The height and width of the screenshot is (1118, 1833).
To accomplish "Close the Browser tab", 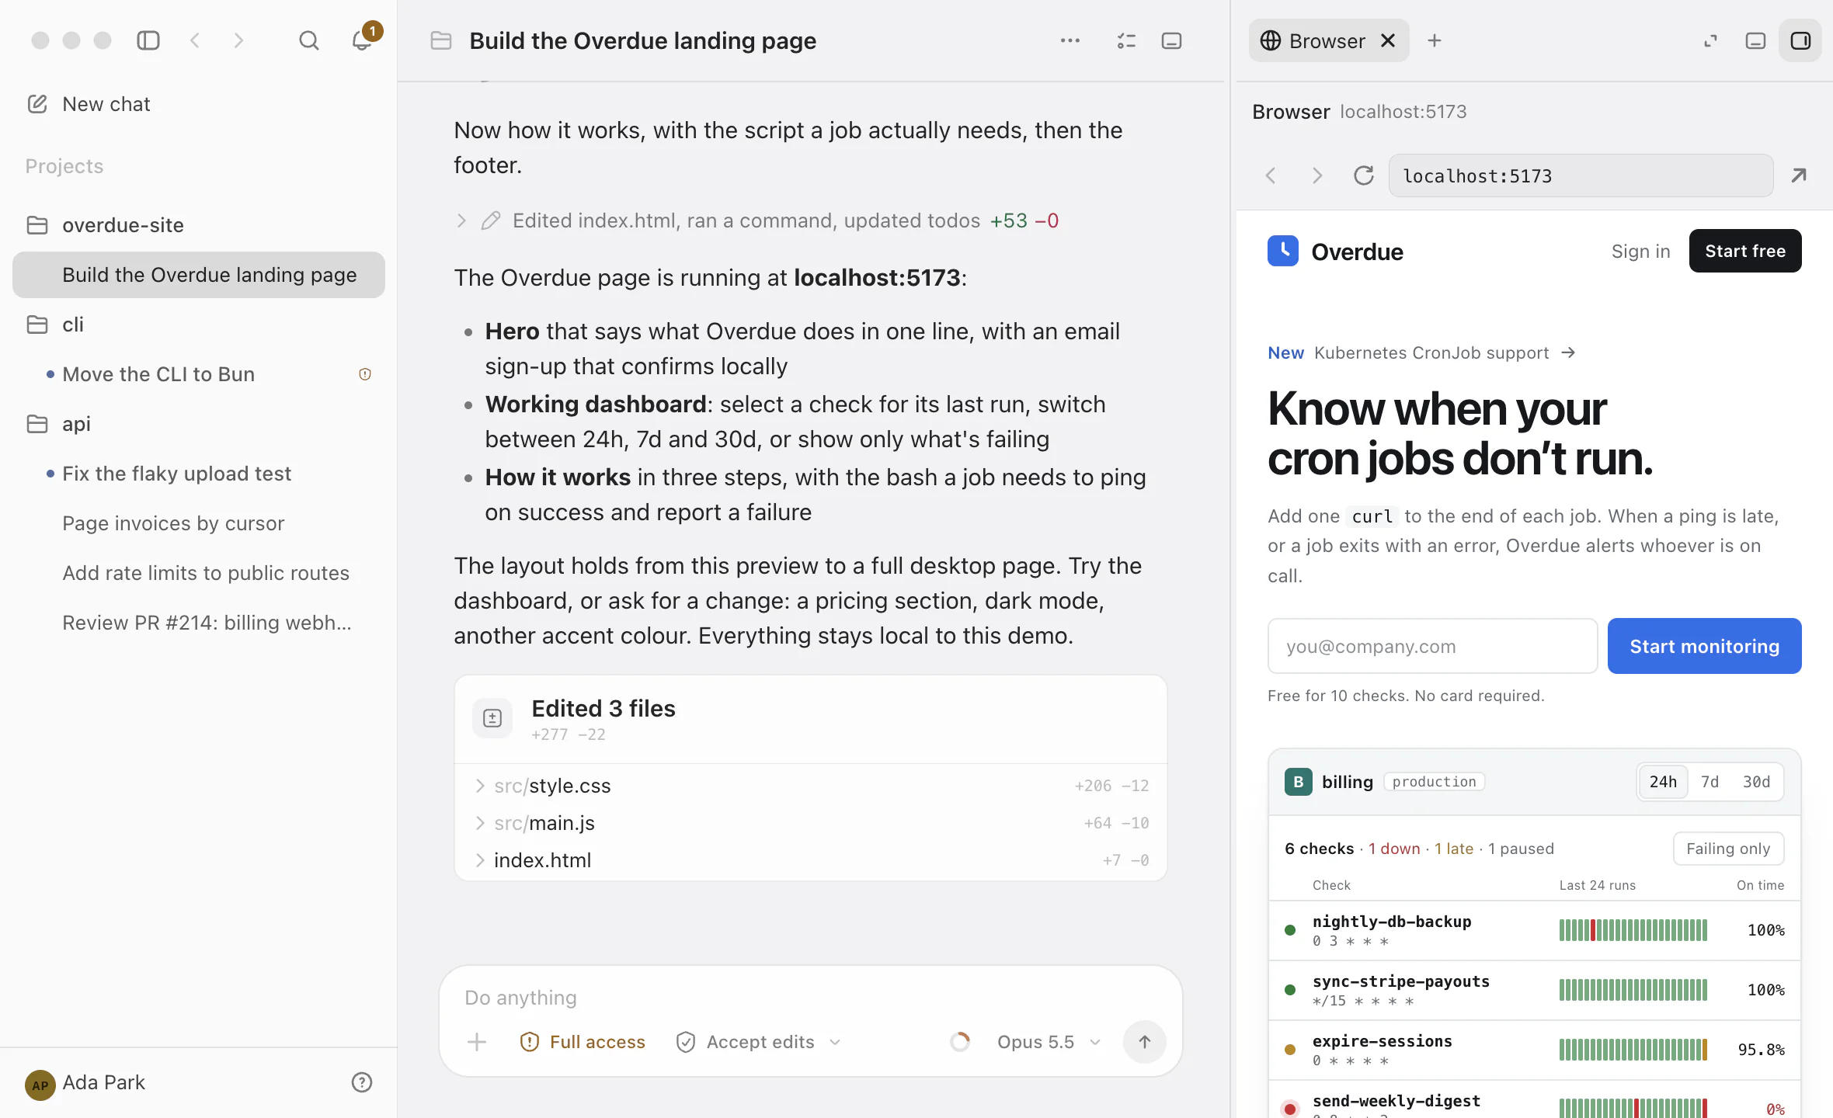I will pos(1388,40).
